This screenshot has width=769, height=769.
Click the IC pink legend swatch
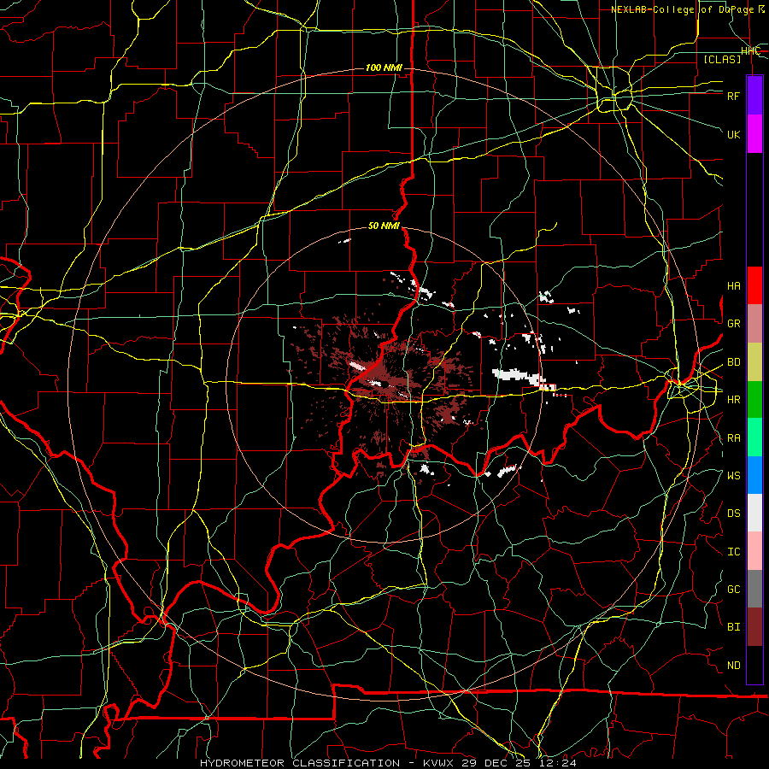point(754,551)
